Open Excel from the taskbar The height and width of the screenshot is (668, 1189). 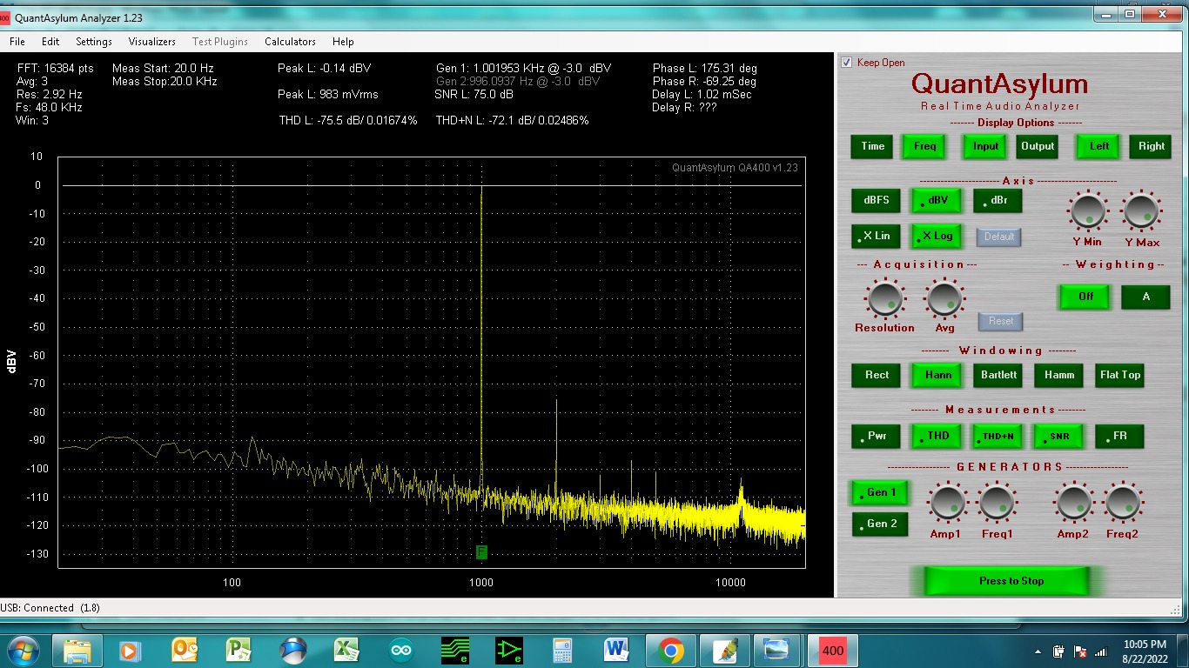[x=347, y=651]
